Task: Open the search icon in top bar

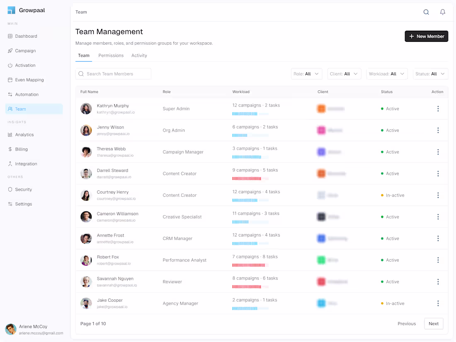Action: click(x=426, y=12)
